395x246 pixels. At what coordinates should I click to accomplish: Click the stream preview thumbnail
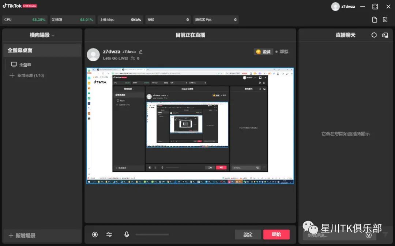(190, 125)
